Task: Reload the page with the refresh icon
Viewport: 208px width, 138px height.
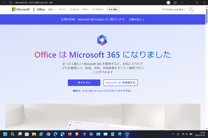Action: click(11, 2)
